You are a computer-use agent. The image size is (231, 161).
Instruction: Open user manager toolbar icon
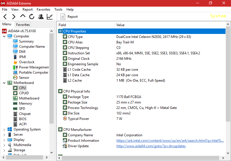(41, 17)
